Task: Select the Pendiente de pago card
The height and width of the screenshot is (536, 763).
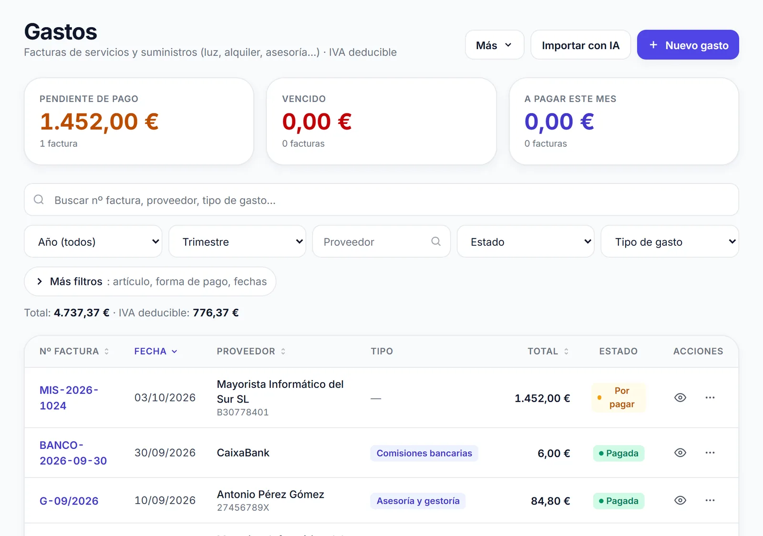Action: 139,121
